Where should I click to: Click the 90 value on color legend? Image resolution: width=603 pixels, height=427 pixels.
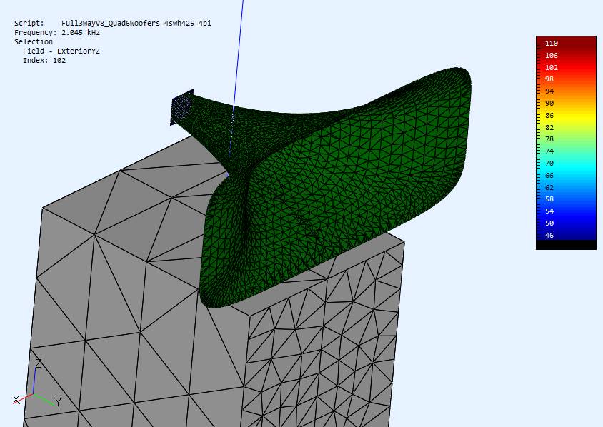(x=549, y=103)
